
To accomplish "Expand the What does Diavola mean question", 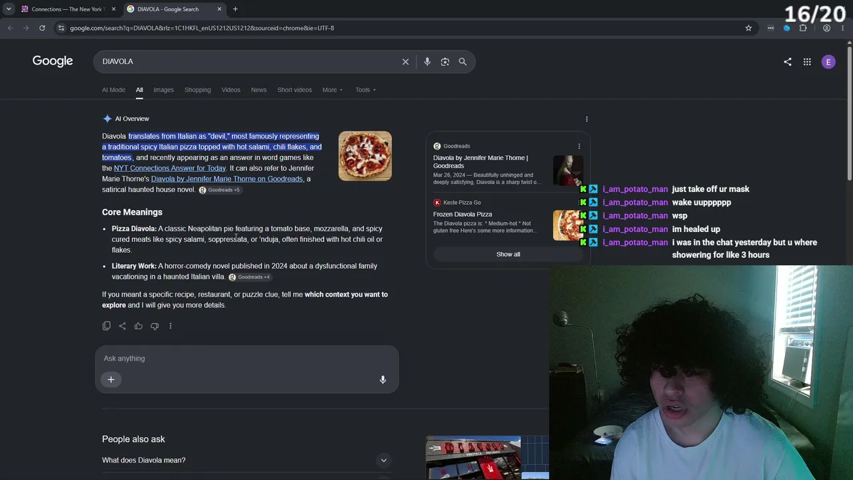I will (247, 460).
